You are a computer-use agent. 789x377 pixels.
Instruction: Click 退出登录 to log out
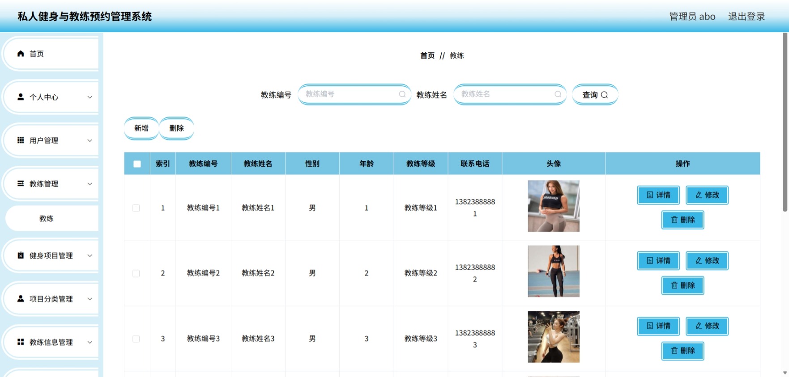[x=746, y=17]
